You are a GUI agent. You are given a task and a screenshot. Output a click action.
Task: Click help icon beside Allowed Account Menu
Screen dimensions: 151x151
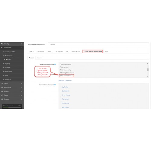coord(55,64)
